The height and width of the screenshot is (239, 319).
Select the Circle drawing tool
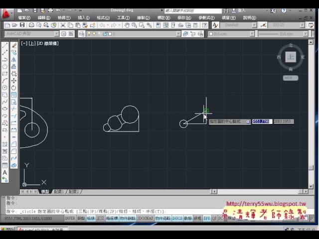4,88
